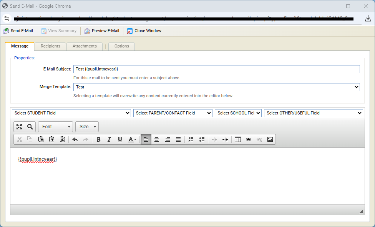Toggle underline formatting
The width and height of the screenshot is (375, 227).
pyautogui.click(x=120, y=140)
